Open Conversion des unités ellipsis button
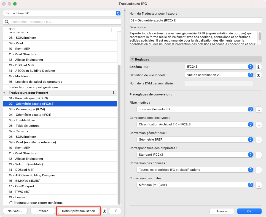The image size is (266, 217). click(x=258, y=185)
